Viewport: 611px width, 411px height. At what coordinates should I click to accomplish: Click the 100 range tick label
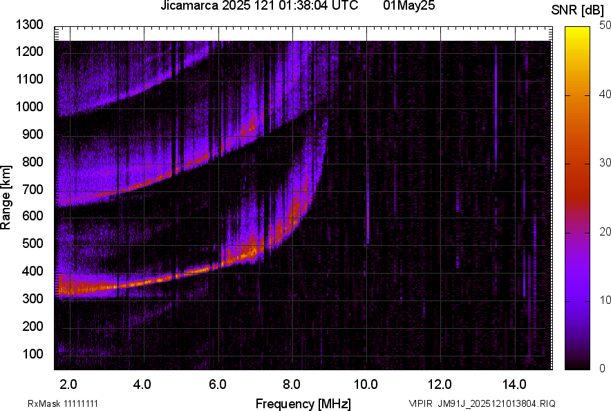[32, 354]
